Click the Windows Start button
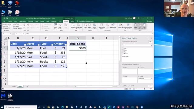Image resolution: width=194 pixels, height=109 pixels. (2, 107)
